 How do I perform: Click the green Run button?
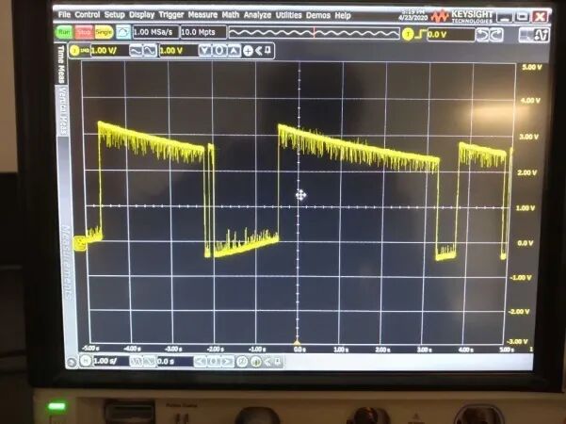(64, 32)
